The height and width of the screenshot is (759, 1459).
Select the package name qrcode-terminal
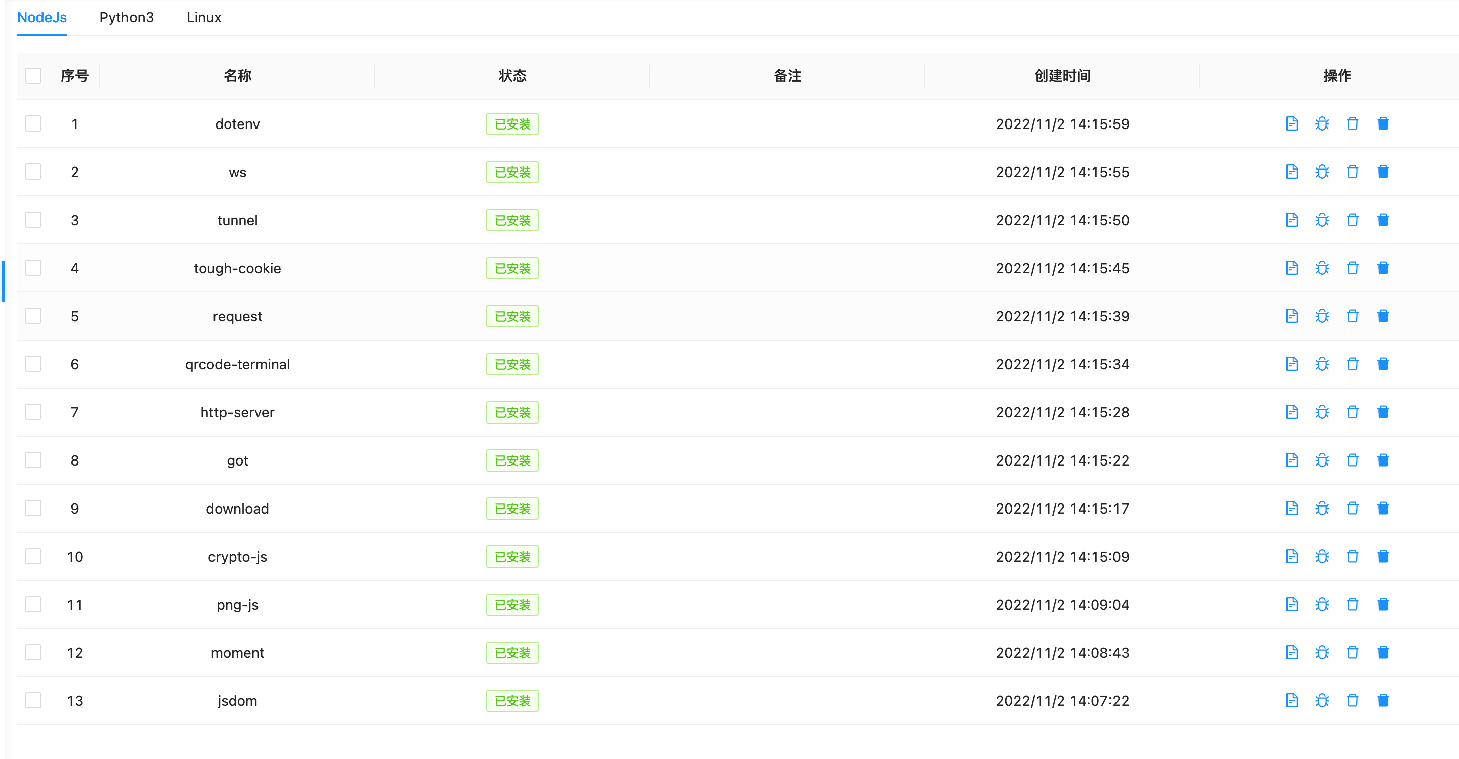point(237,364)
